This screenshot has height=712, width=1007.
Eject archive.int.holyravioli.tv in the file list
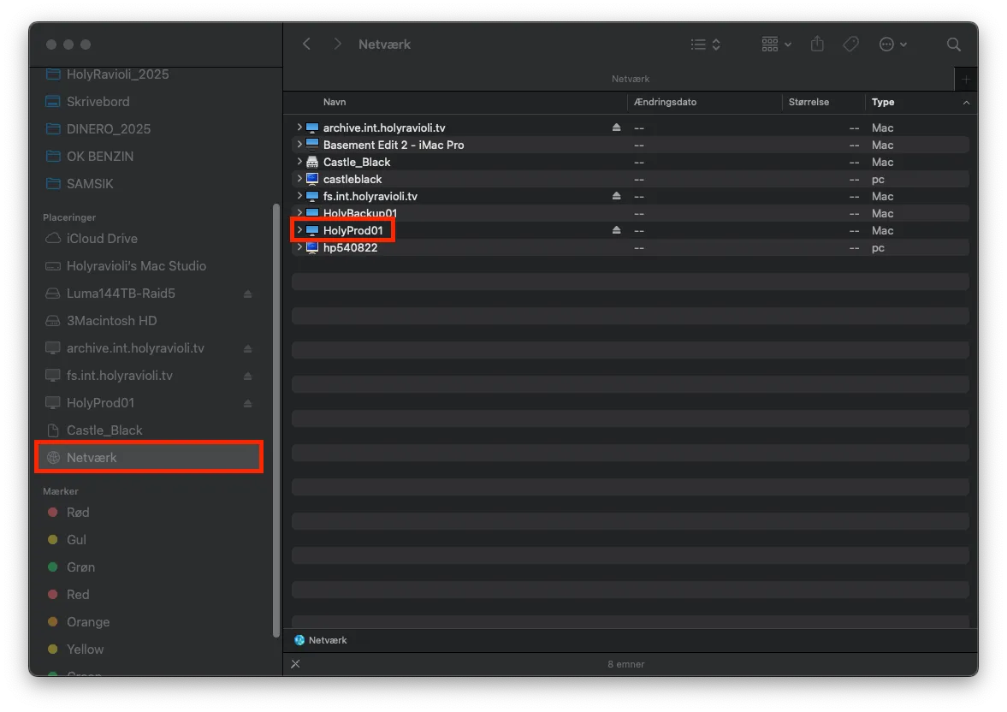pyautogui.click(x=617, y=128)
